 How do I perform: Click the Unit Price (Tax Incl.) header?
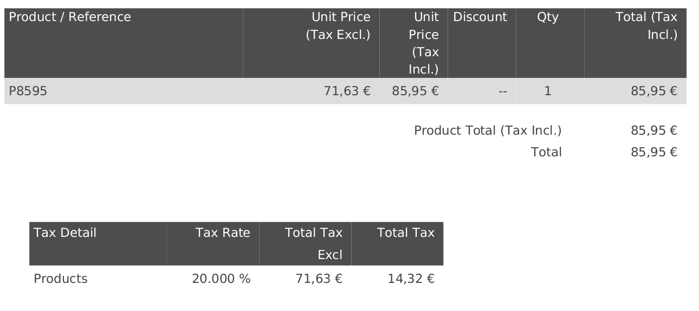[423, 43]
